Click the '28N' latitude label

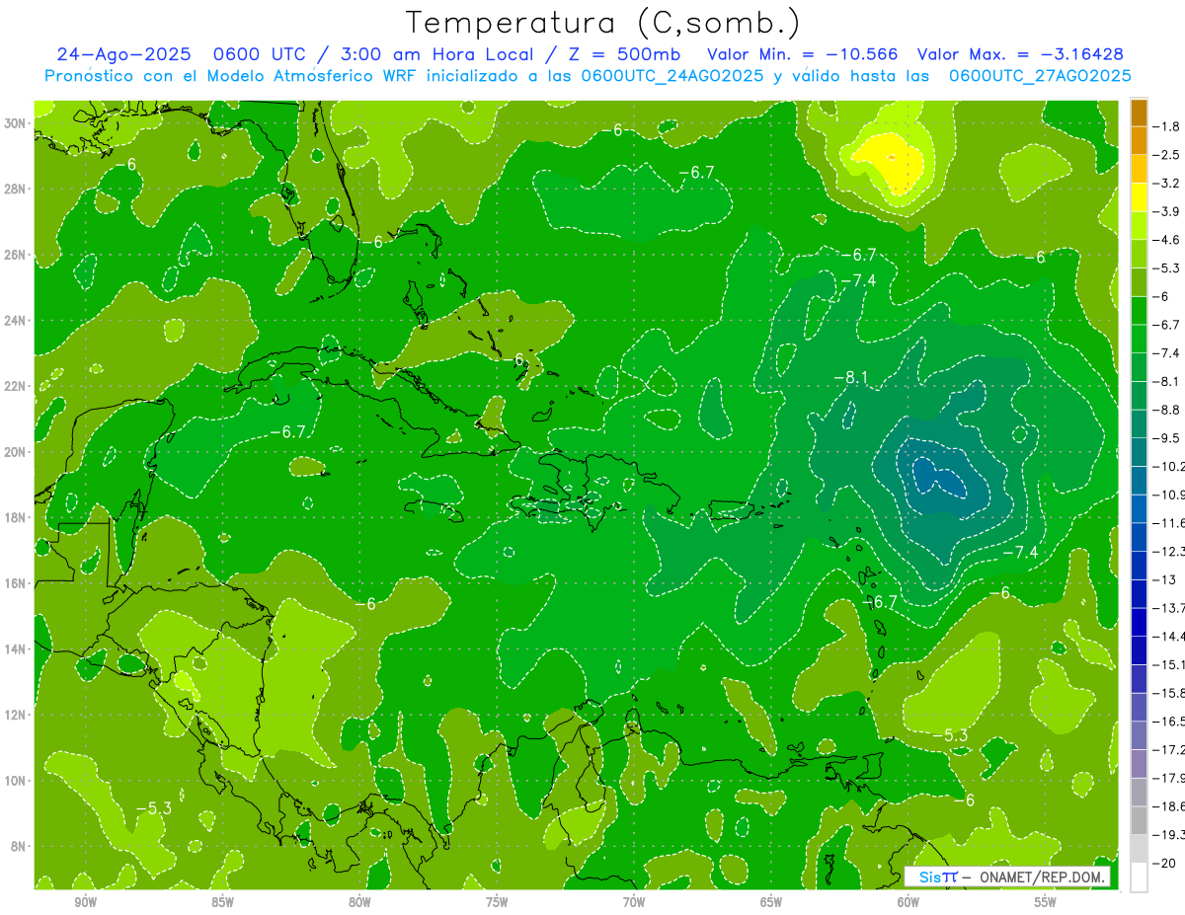point(17,190)
